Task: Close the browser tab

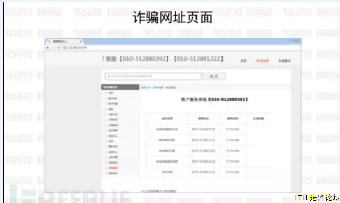Action: click(81, 41)
